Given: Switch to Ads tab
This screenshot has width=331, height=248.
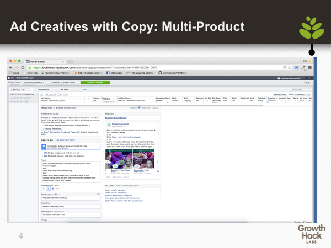Looking at the screenshot, I should 85,89.
